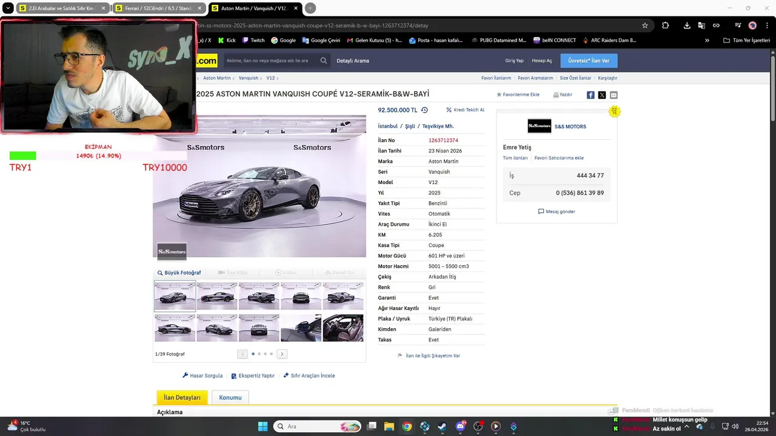Click the link chain icon in toolbar
Viewport: 776px width, 436px height.
click(x=716, y=25)
